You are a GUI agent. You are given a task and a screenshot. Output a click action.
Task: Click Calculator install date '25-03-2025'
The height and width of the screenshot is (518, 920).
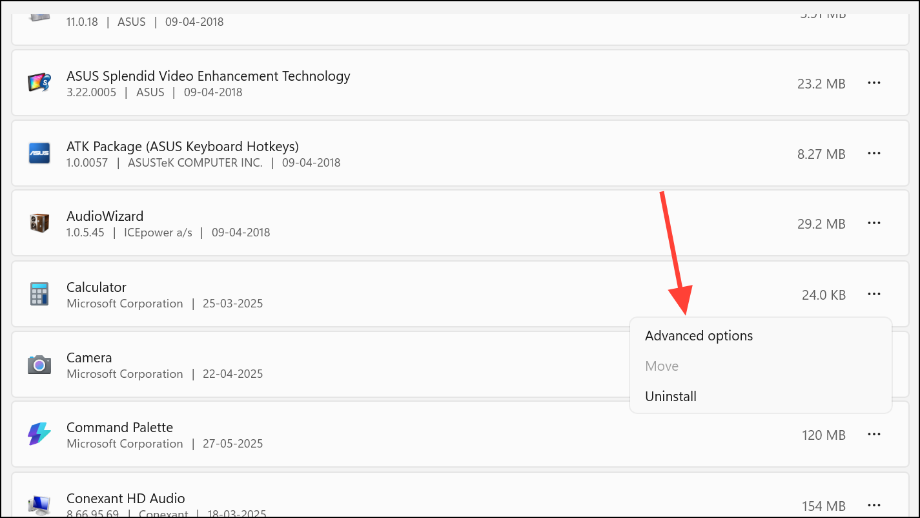[x=234, y=304]
